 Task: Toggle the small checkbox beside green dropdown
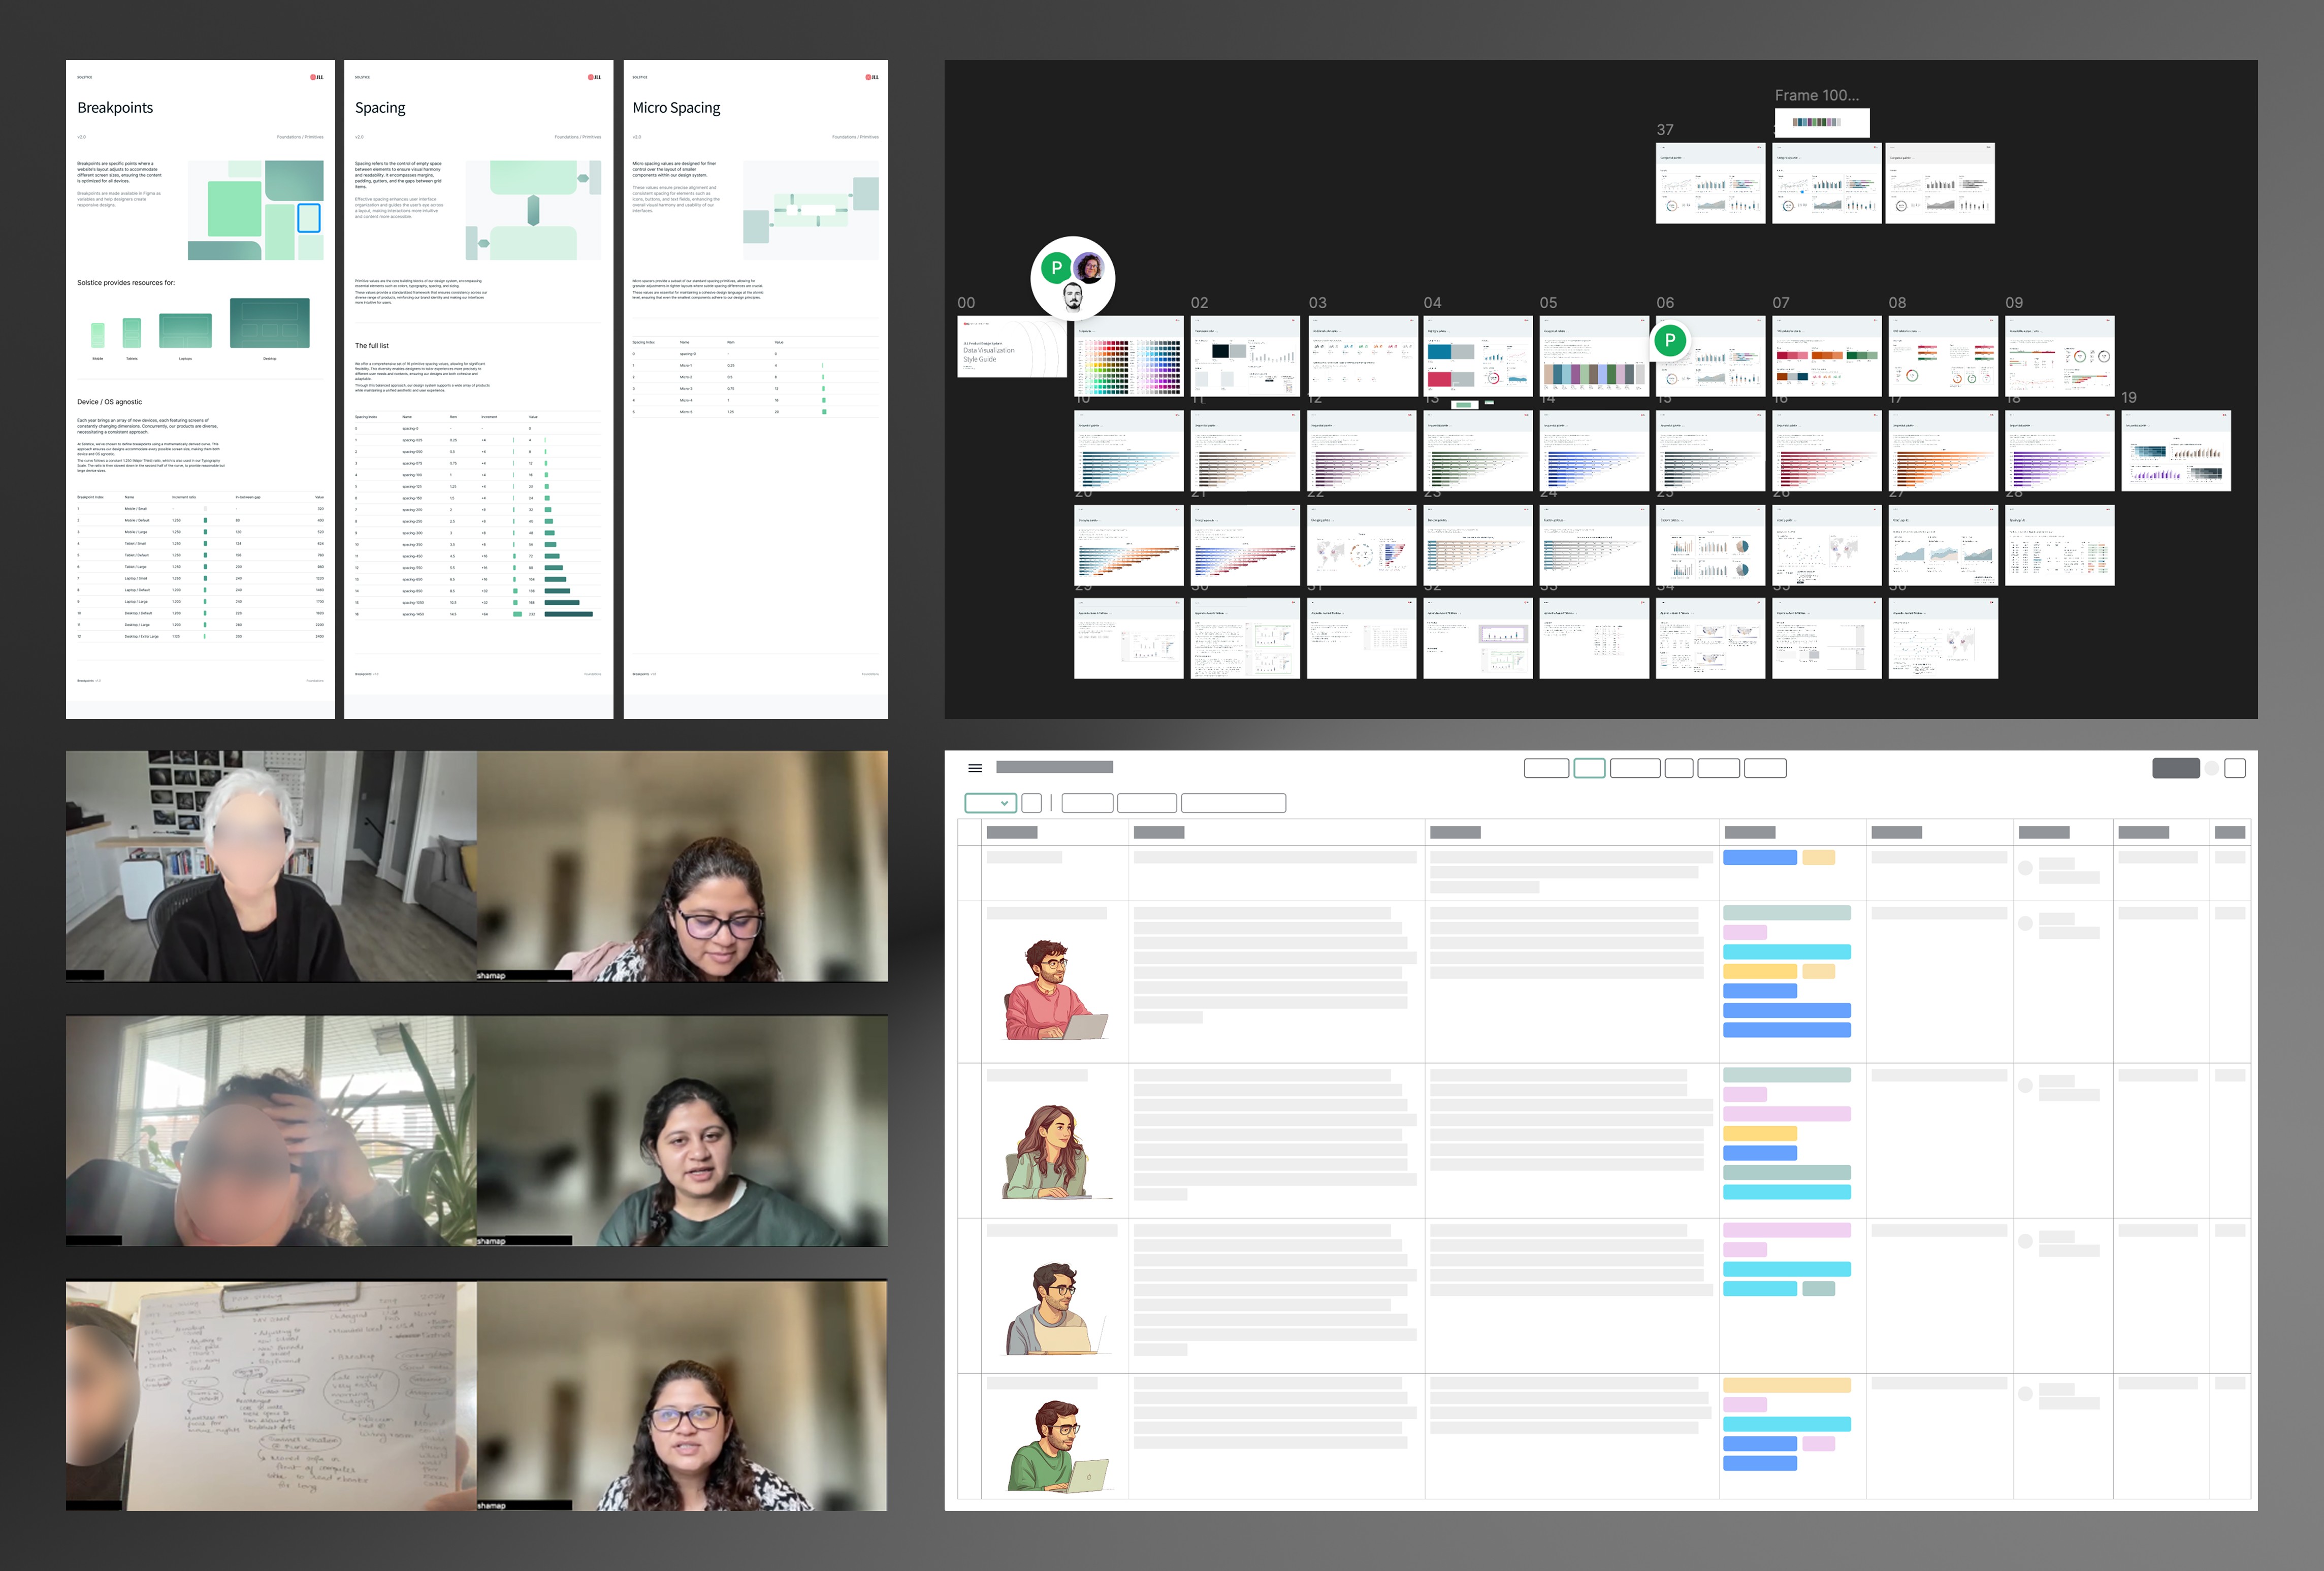pyautogui.click(x=1032, y=803)
